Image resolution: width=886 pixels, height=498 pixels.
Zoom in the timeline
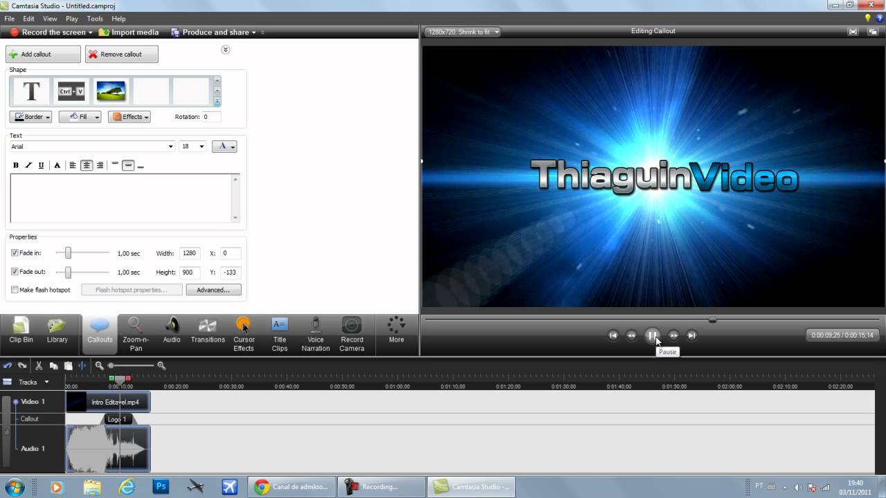pyautogui.click(x=161, y=365)
